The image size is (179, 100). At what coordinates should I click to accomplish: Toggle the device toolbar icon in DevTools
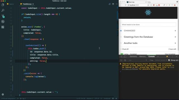pyautogui.click(x=125, y=56)
